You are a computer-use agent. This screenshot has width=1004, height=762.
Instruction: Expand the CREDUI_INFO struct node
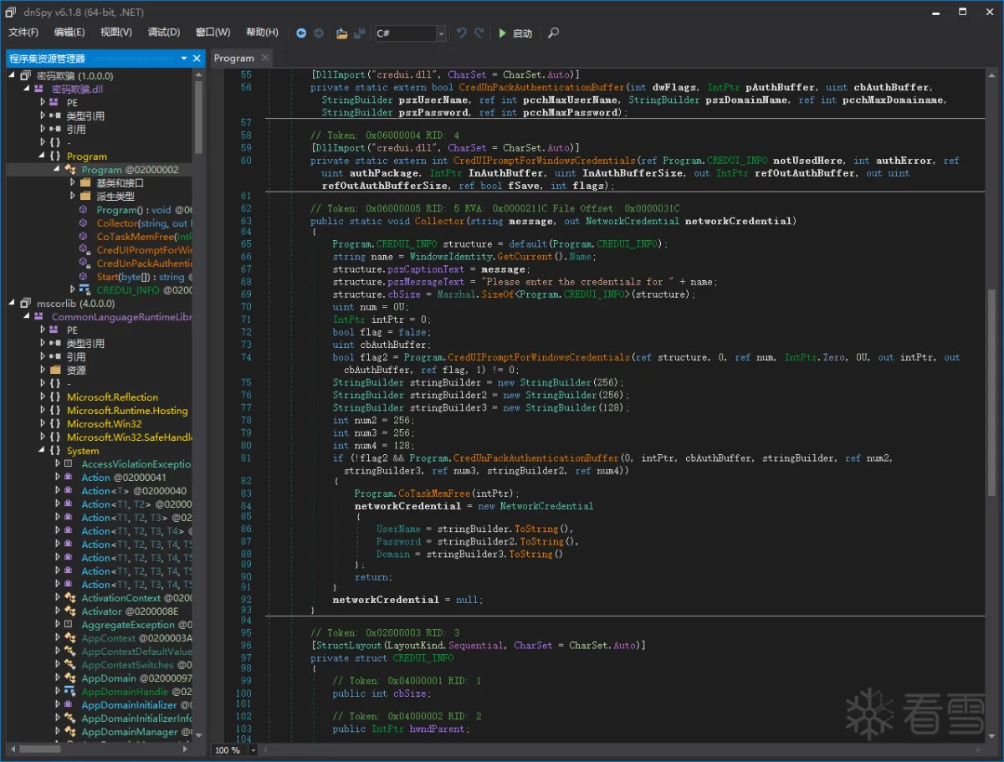click(71, 290)
